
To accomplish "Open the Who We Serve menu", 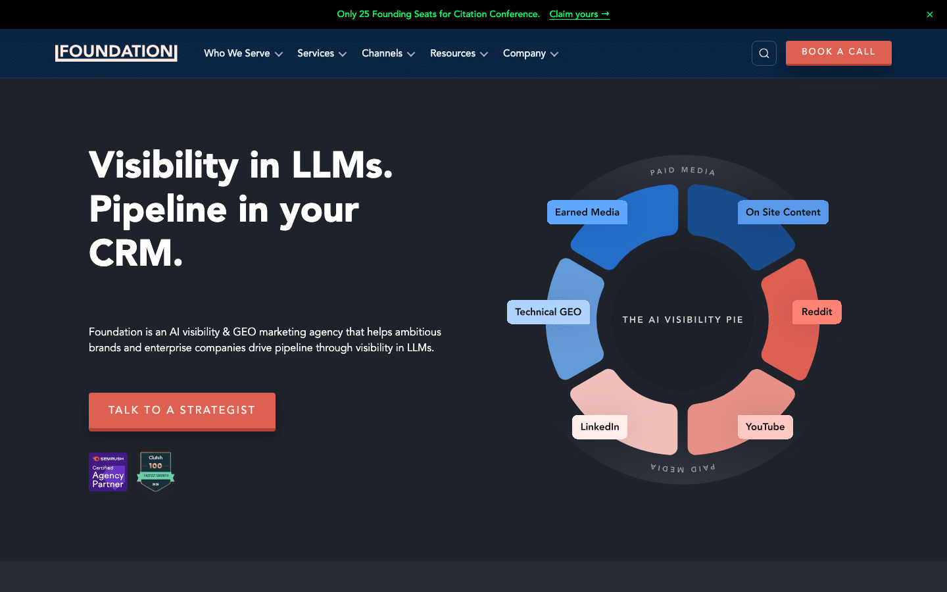I will [x=237, y=53].
